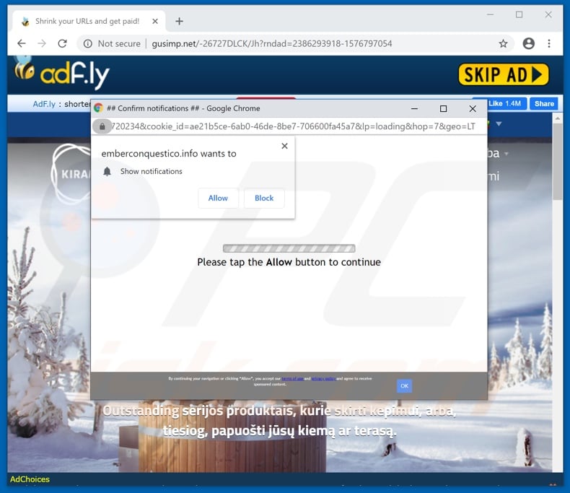The width and height of the screenshot is (570, 493).
Task: Click scrollbar up arrow on page
Action: (557, 118)
